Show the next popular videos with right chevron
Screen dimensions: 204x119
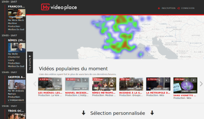tap(201, 84)
